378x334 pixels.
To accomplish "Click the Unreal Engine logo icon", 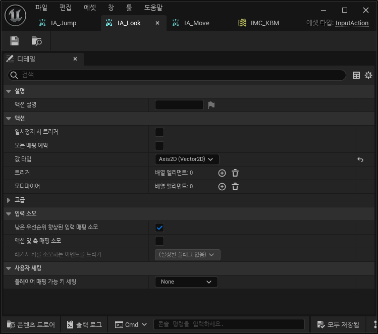I will click(x=16, y=16).
